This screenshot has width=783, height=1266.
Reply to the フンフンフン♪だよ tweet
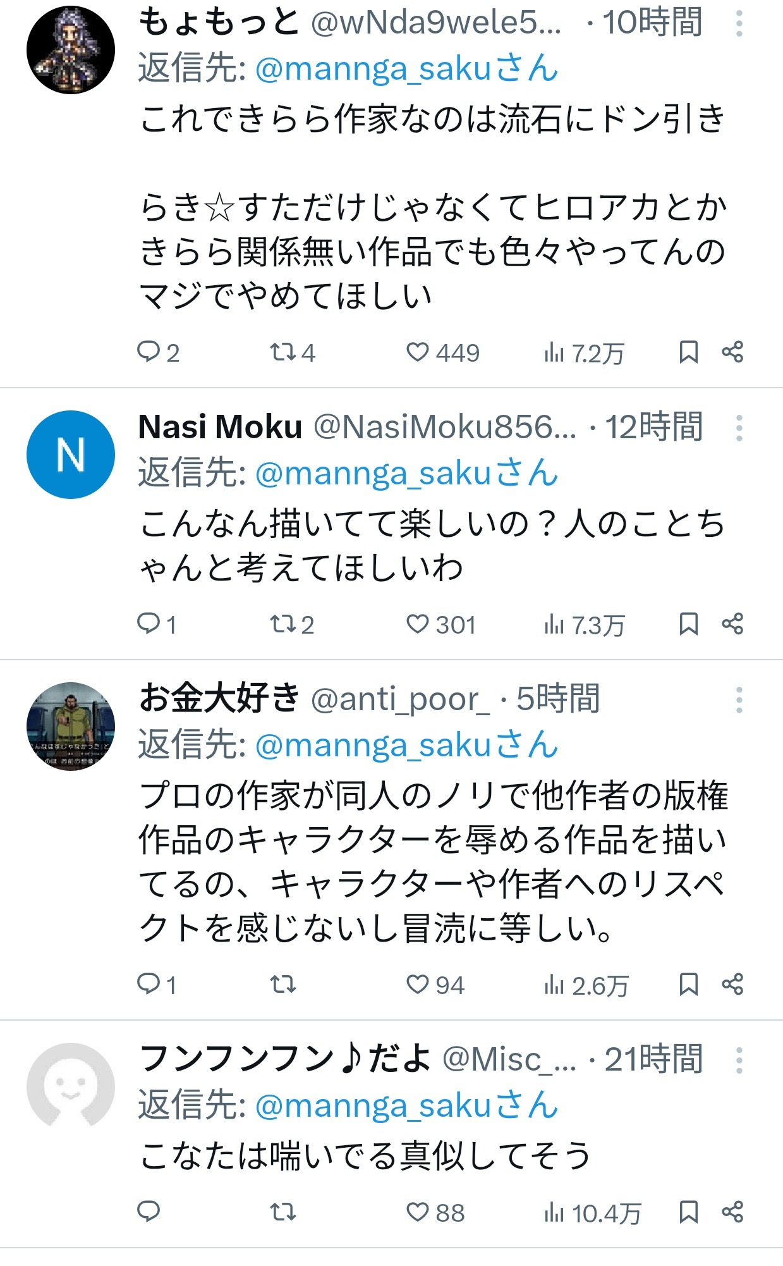point(149,1212)
